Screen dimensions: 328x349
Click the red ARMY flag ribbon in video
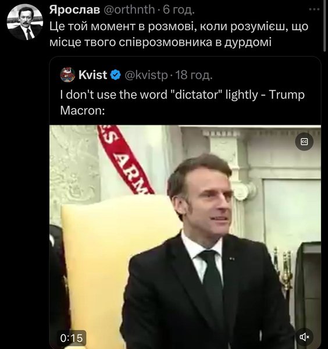(124, 159)
